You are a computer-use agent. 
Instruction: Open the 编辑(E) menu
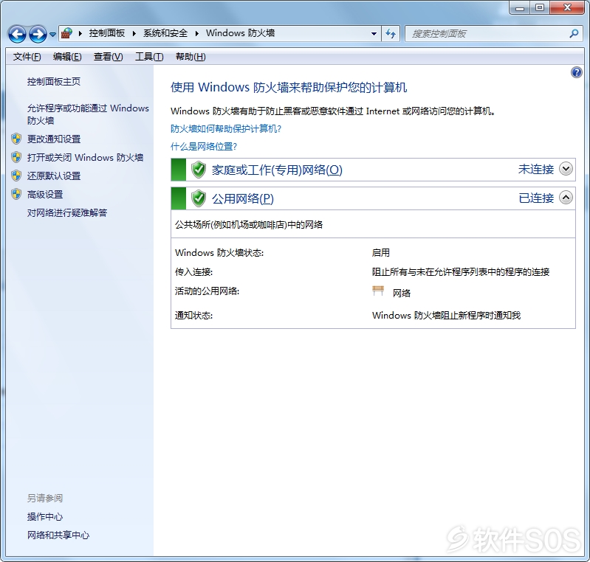click(67, 57)
